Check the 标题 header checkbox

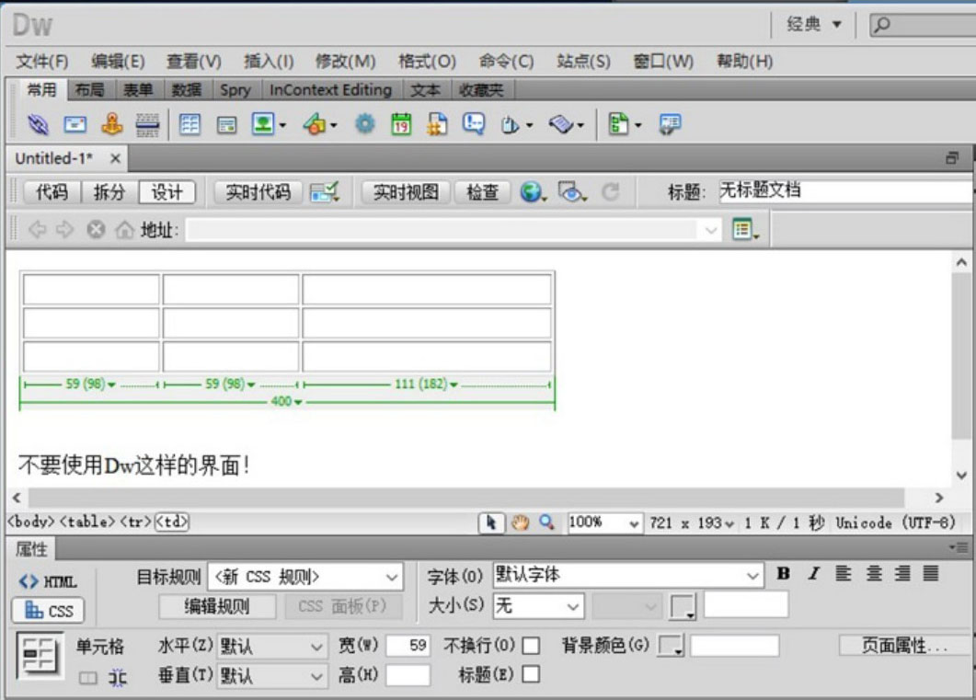pos(531,675)
